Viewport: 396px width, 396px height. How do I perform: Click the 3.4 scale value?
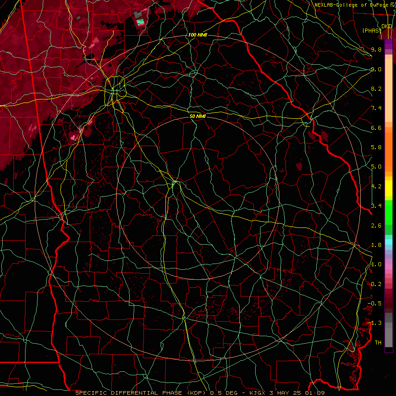pos(376,206)
